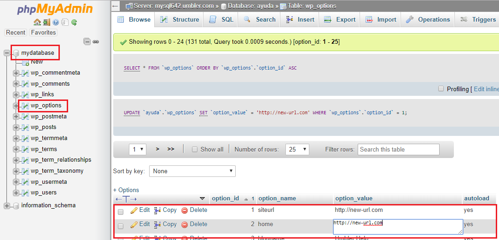Collapse the mydatabase tree node
The height and width of the screenshot is (240, 499).
pos(7,53)
